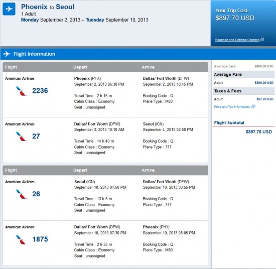The width and height of the screenshot is (276, 269).
Task: Click American Airlines logo for flight 27
Action: [x=21, y=137]
